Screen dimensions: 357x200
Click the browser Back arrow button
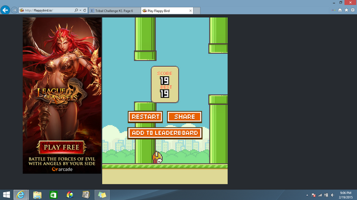(5, 10)
